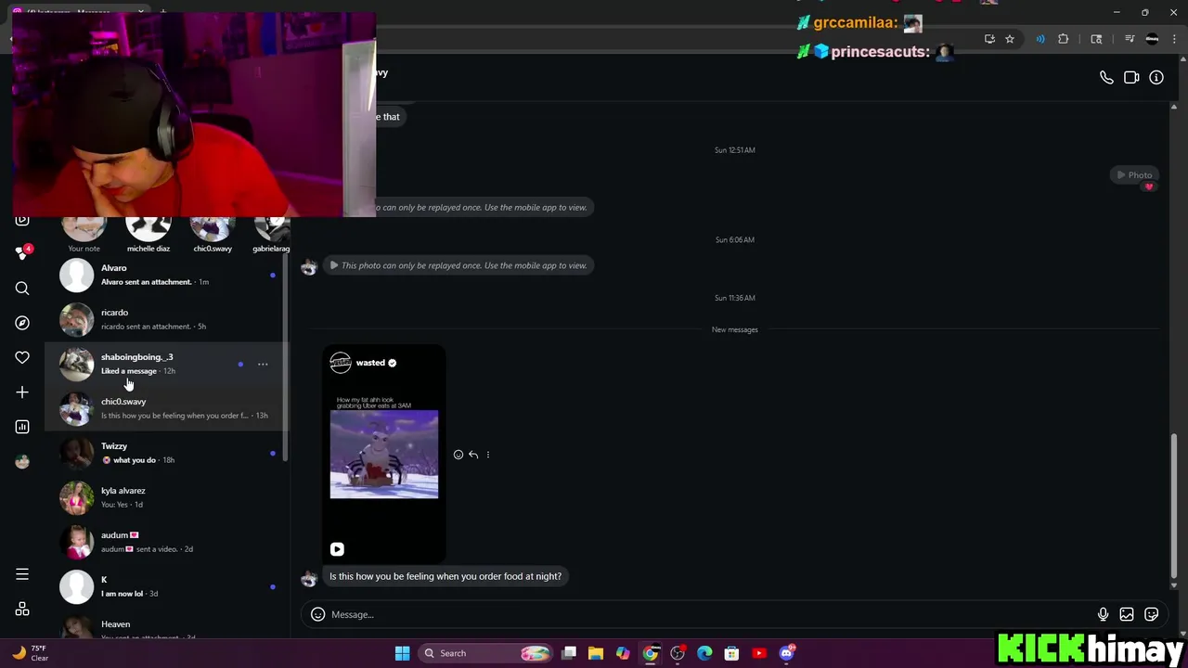Open Microsoft Edge from the taskbar

tap(704, 653)
